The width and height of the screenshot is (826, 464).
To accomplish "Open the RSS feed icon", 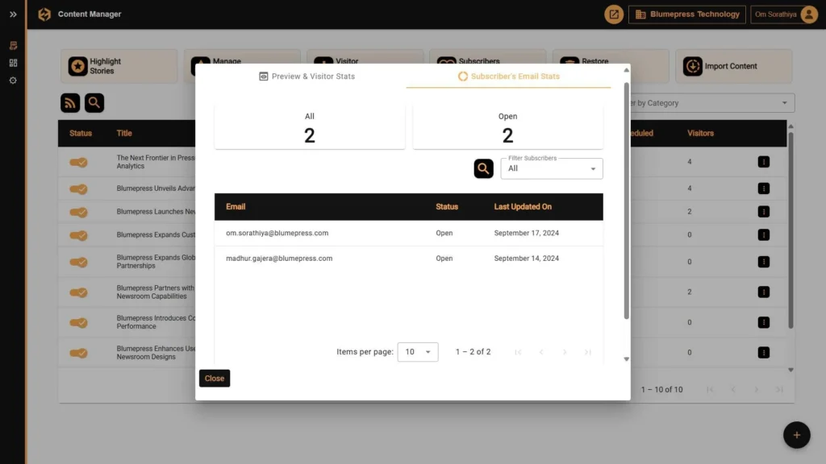I will point(70,103).
